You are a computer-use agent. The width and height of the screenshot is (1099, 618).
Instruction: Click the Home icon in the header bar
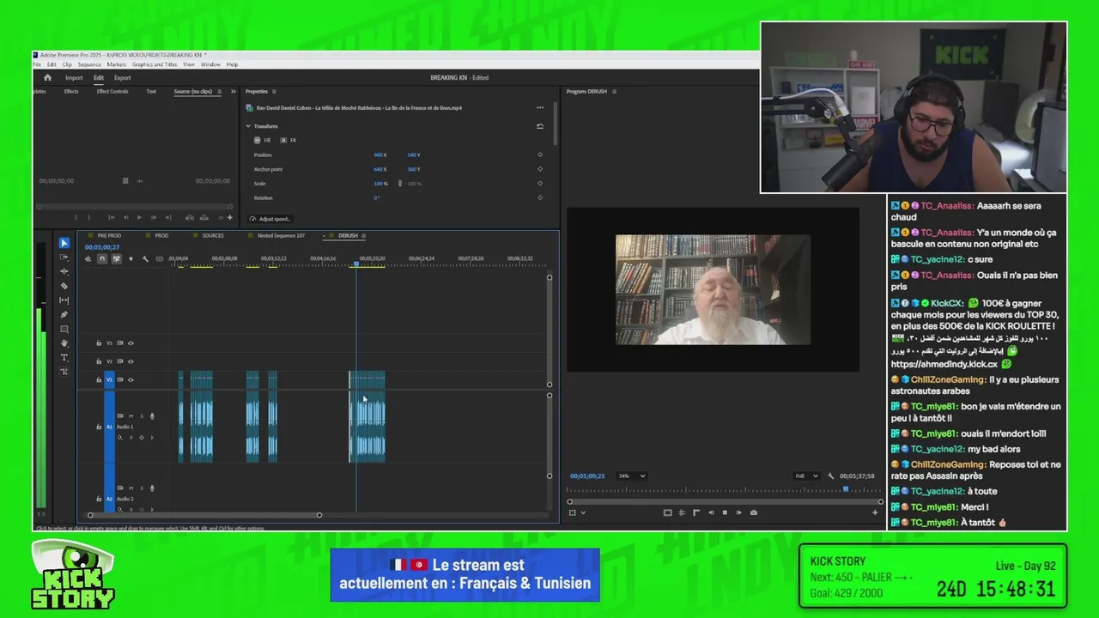47,77
